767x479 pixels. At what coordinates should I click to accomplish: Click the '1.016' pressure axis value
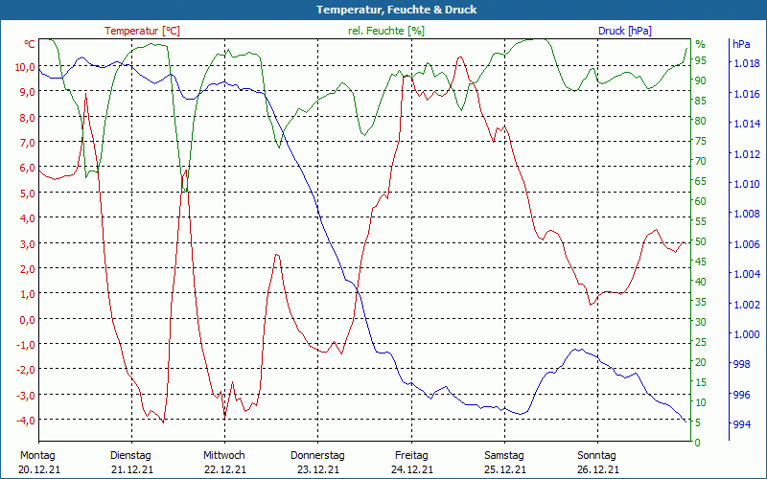coord(747,94)
